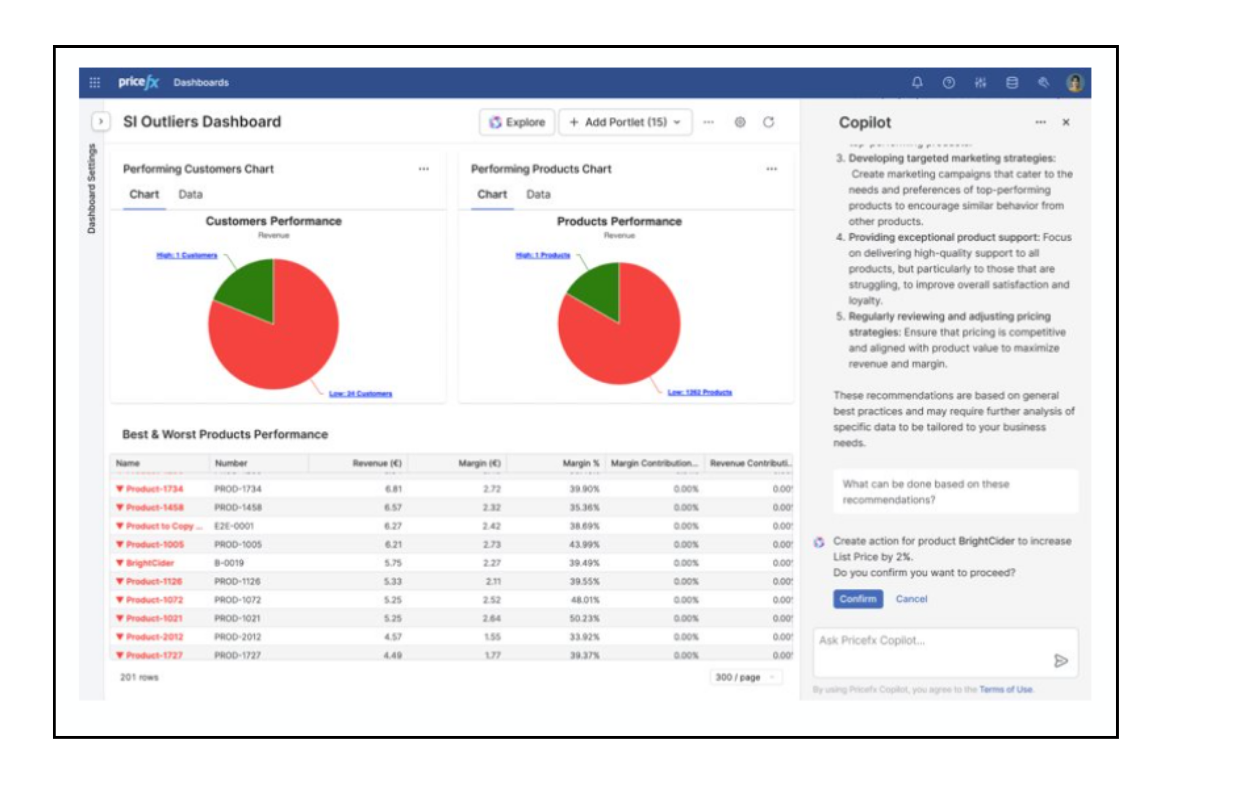Switch to Data tab in Products Chart
The width and height of the screenshot is (1242, 807).
(538, 195)
